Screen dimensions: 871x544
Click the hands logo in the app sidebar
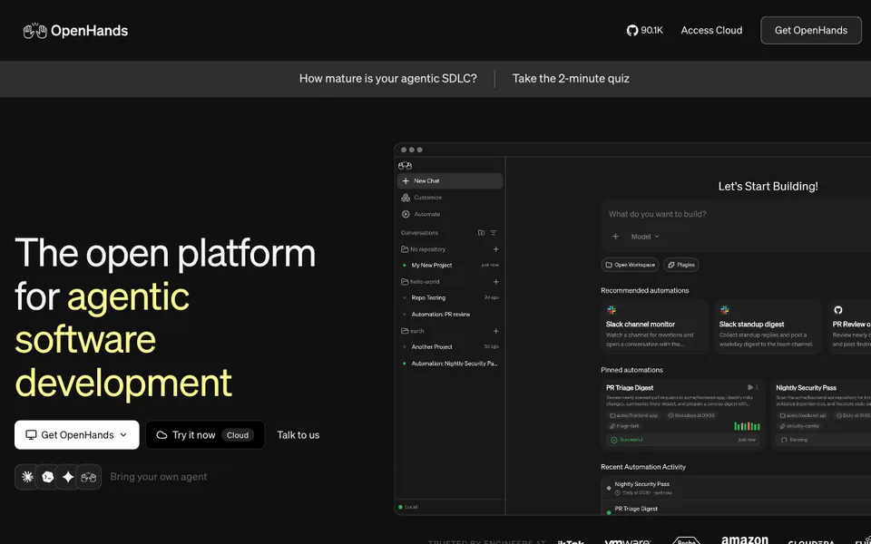pos(405,165)
